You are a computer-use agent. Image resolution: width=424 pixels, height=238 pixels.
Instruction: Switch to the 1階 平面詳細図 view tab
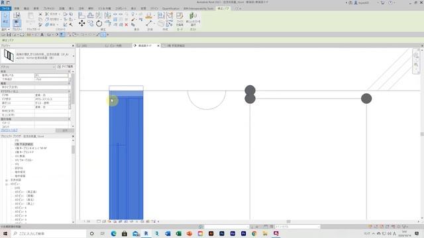tap(176, 46)
